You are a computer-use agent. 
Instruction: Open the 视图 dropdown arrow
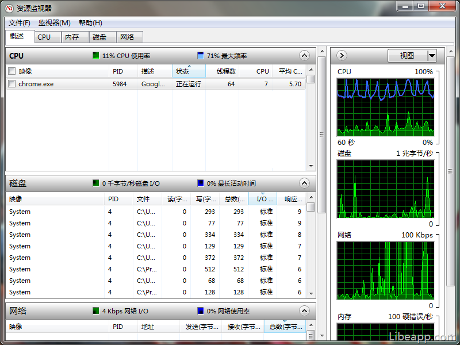(432, 55)
